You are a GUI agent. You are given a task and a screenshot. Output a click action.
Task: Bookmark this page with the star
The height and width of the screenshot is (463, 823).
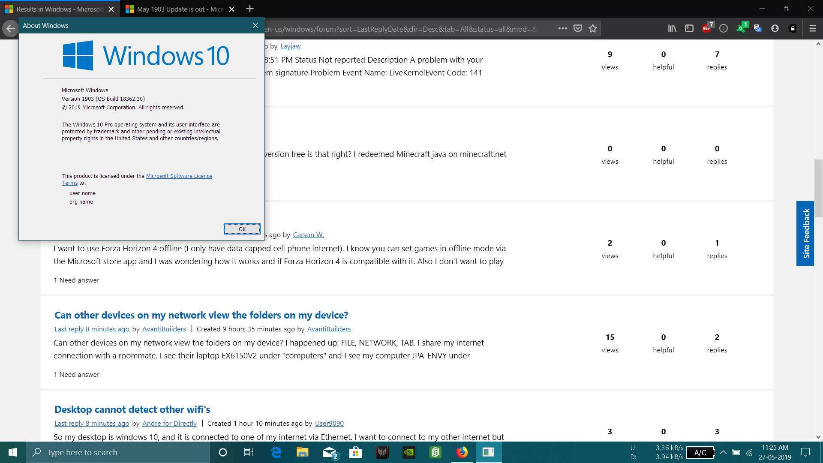pos(593,28)
